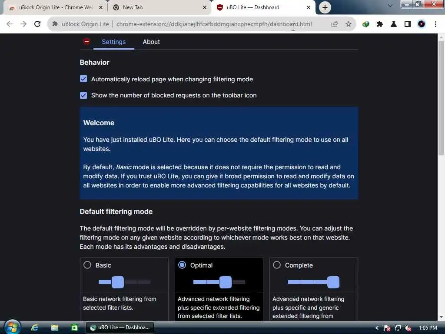Click the 'Basic network filtering from selected filter lists' description

click(x=120, y=303)
